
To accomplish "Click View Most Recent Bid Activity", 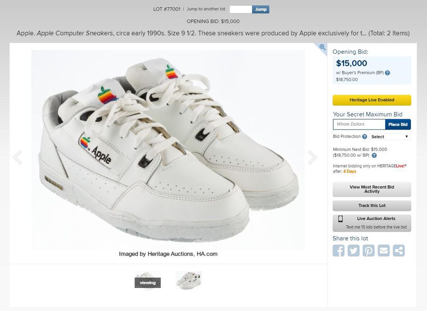I will point(372,189).
